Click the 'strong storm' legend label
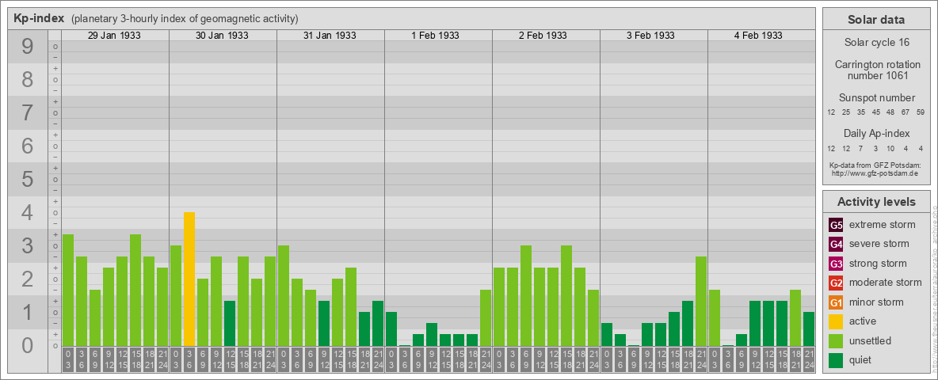 click(878, 264)
